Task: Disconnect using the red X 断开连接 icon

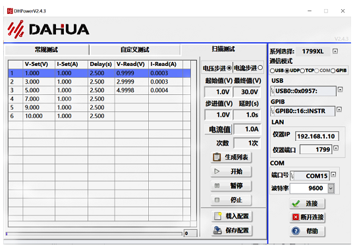Action: (296, 217)
